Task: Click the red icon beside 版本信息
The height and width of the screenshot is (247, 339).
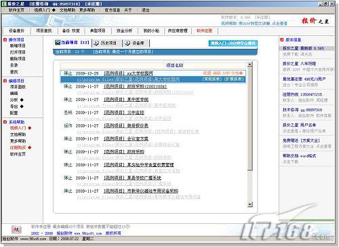Action: tap(282, 39)
